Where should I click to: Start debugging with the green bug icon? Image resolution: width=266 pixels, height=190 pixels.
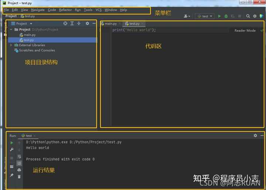click(226, 16)
